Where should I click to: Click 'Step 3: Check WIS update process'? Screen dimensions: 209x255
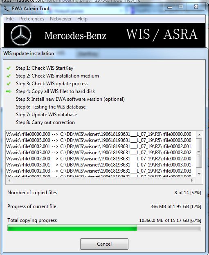pos(52,84)
